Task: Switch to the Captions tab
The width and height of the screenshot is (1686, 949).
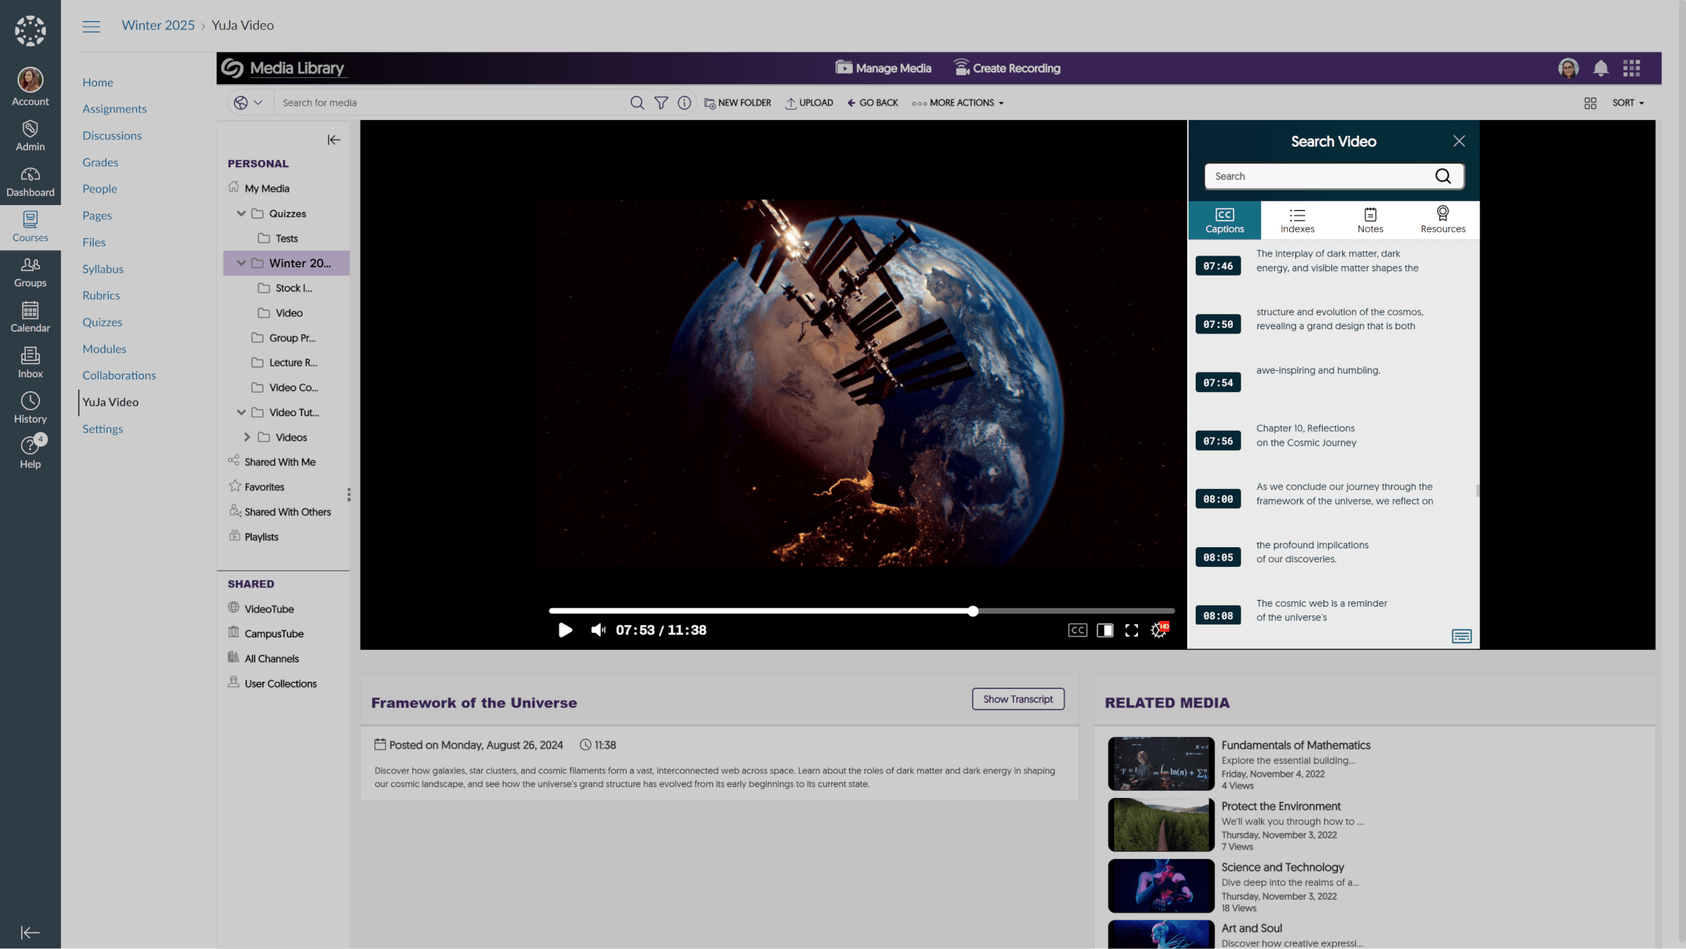Action: (1224, 220)
